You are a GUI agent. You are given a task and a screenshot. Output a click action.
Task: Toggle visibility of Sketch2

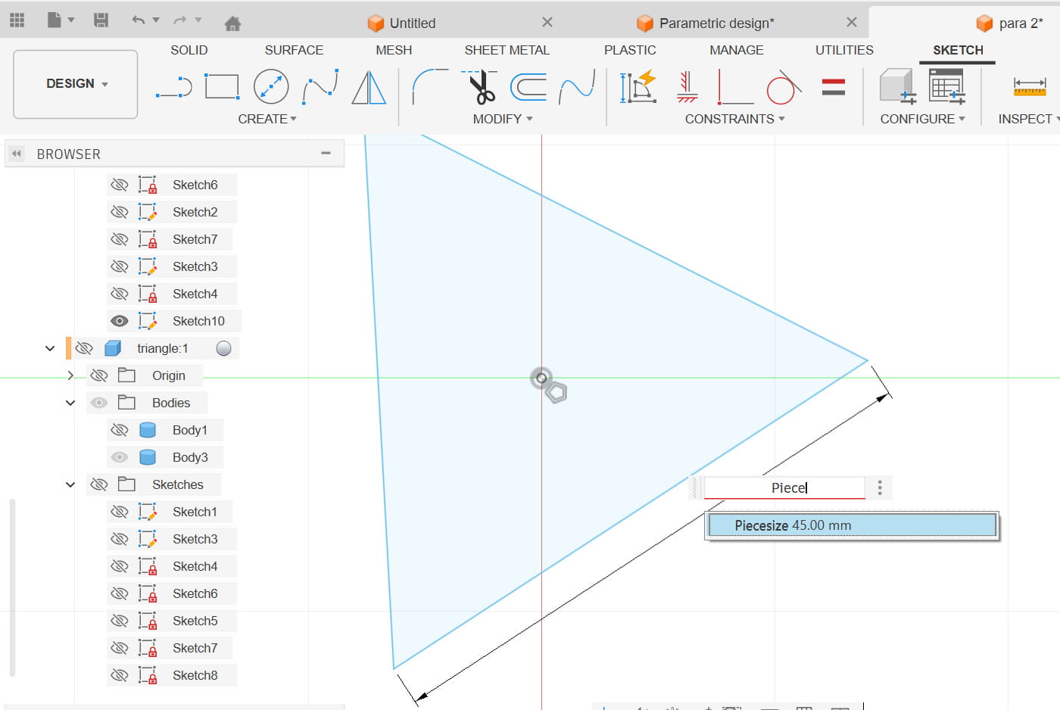coord(119,212)
